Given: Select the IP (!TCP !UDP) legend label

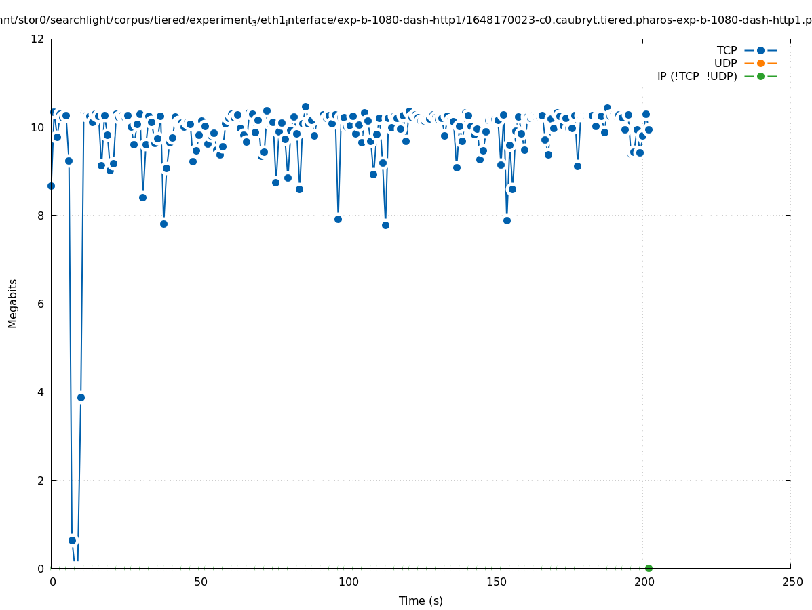Looking at the screenshot, I should coord(697,76).
